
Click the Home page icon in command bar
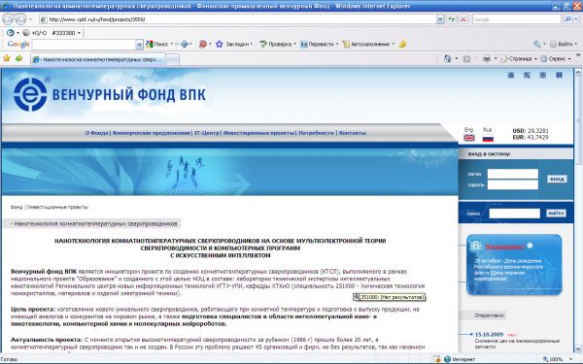pyautogui.click(x=448, y=58)
